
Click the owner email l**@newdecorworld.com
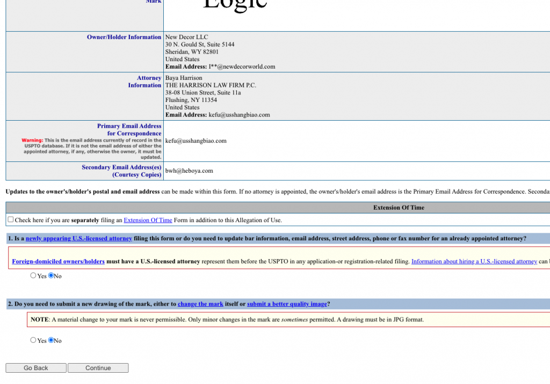pyautogui.click(x=242, y=67)
